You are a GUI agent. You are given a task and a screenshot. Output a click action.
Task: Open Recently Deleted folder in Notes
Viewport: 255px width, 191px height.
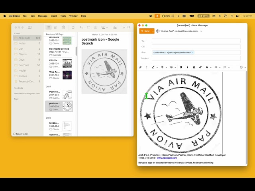point(27,82)
